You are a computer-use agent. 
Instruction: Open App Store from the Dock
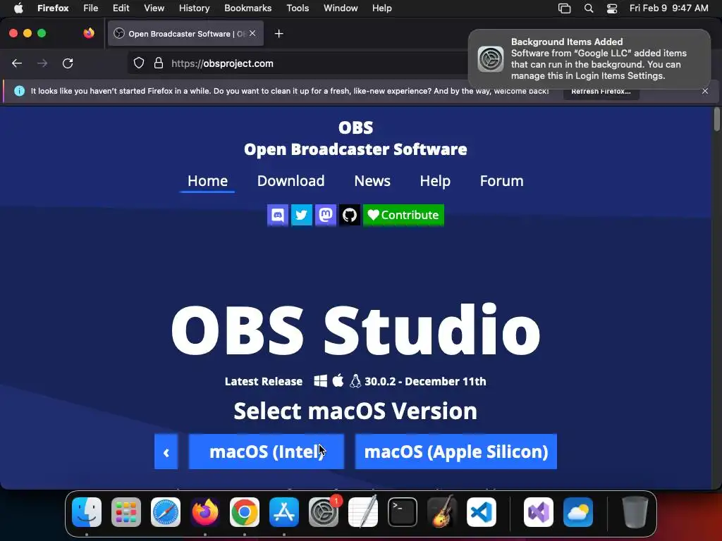(284, 512)
